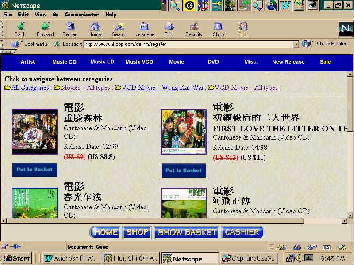
Task: Click the SHOW BASKET button
Action: coord(186,232)
